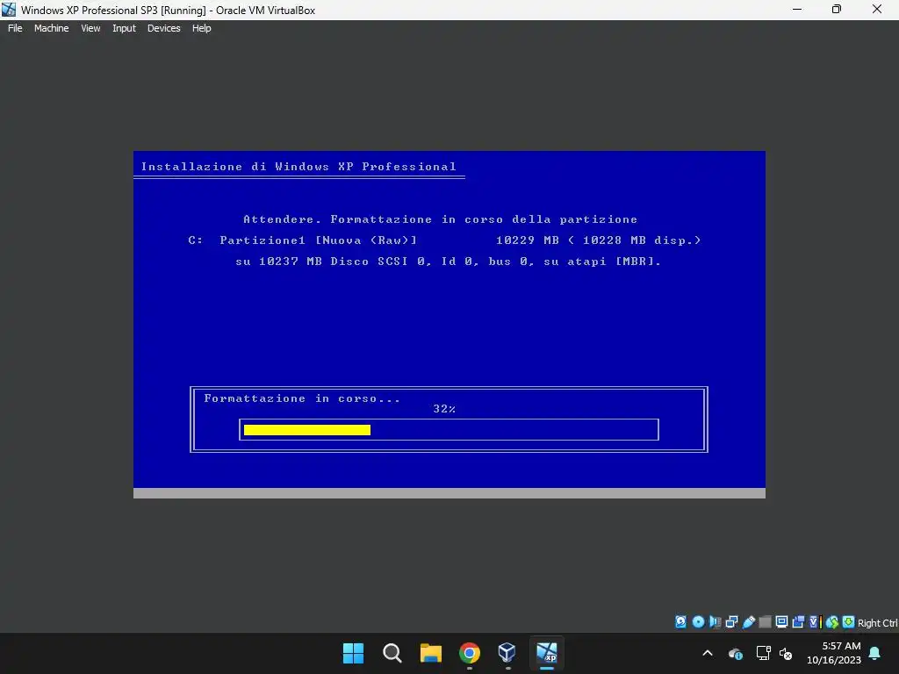
Task: Open the audio settings status icon
Action: [x=715, y=622]
